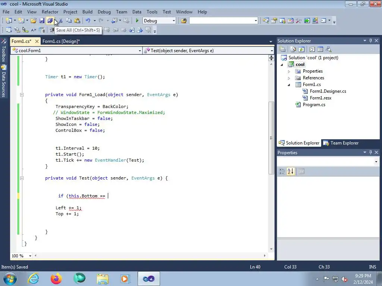Open the Windows Start menu
Screen dimensions: 382x286
[10, 279]
